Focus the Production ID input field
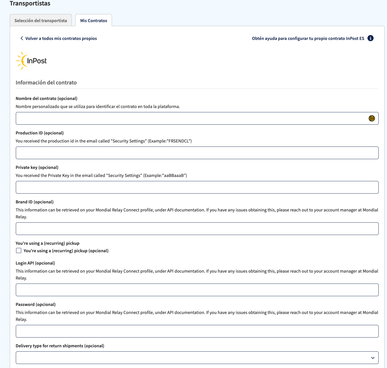The image size is (387, 368). click(197, 153)
